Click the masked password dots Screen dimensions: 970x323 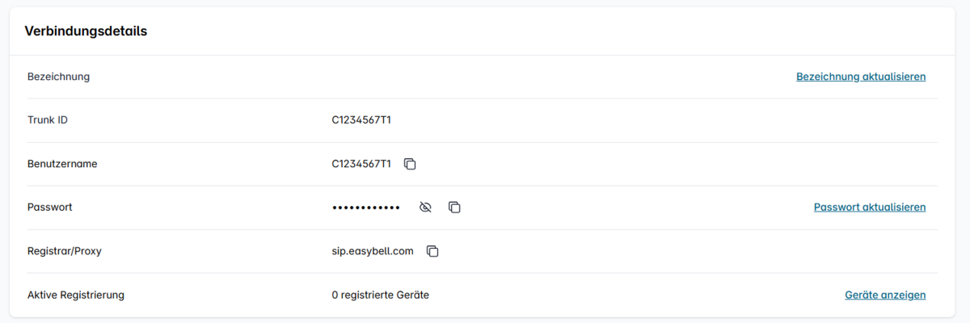click(366, 208)
